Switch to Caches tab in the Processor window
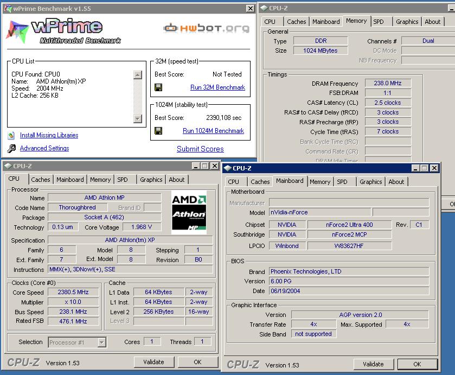The width and height of the screenshot is (455, 375). 41,180
